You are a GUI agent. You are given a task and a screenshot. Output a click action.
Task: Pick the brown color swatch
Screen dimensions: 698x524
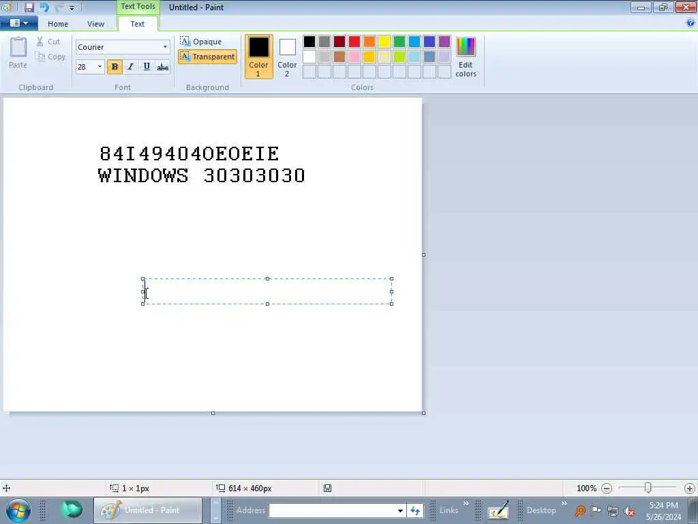(x=339, y=57)
